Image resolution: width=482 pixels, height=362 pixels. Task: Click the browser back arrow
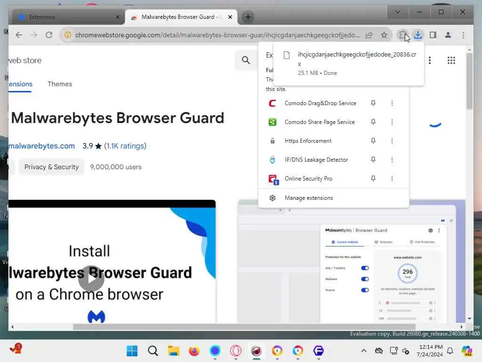coord(19,35)
